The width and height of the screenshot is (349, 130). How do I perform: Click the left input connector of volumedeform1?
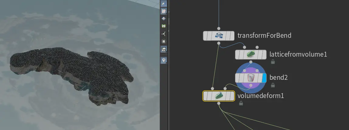tap(213, 89)
